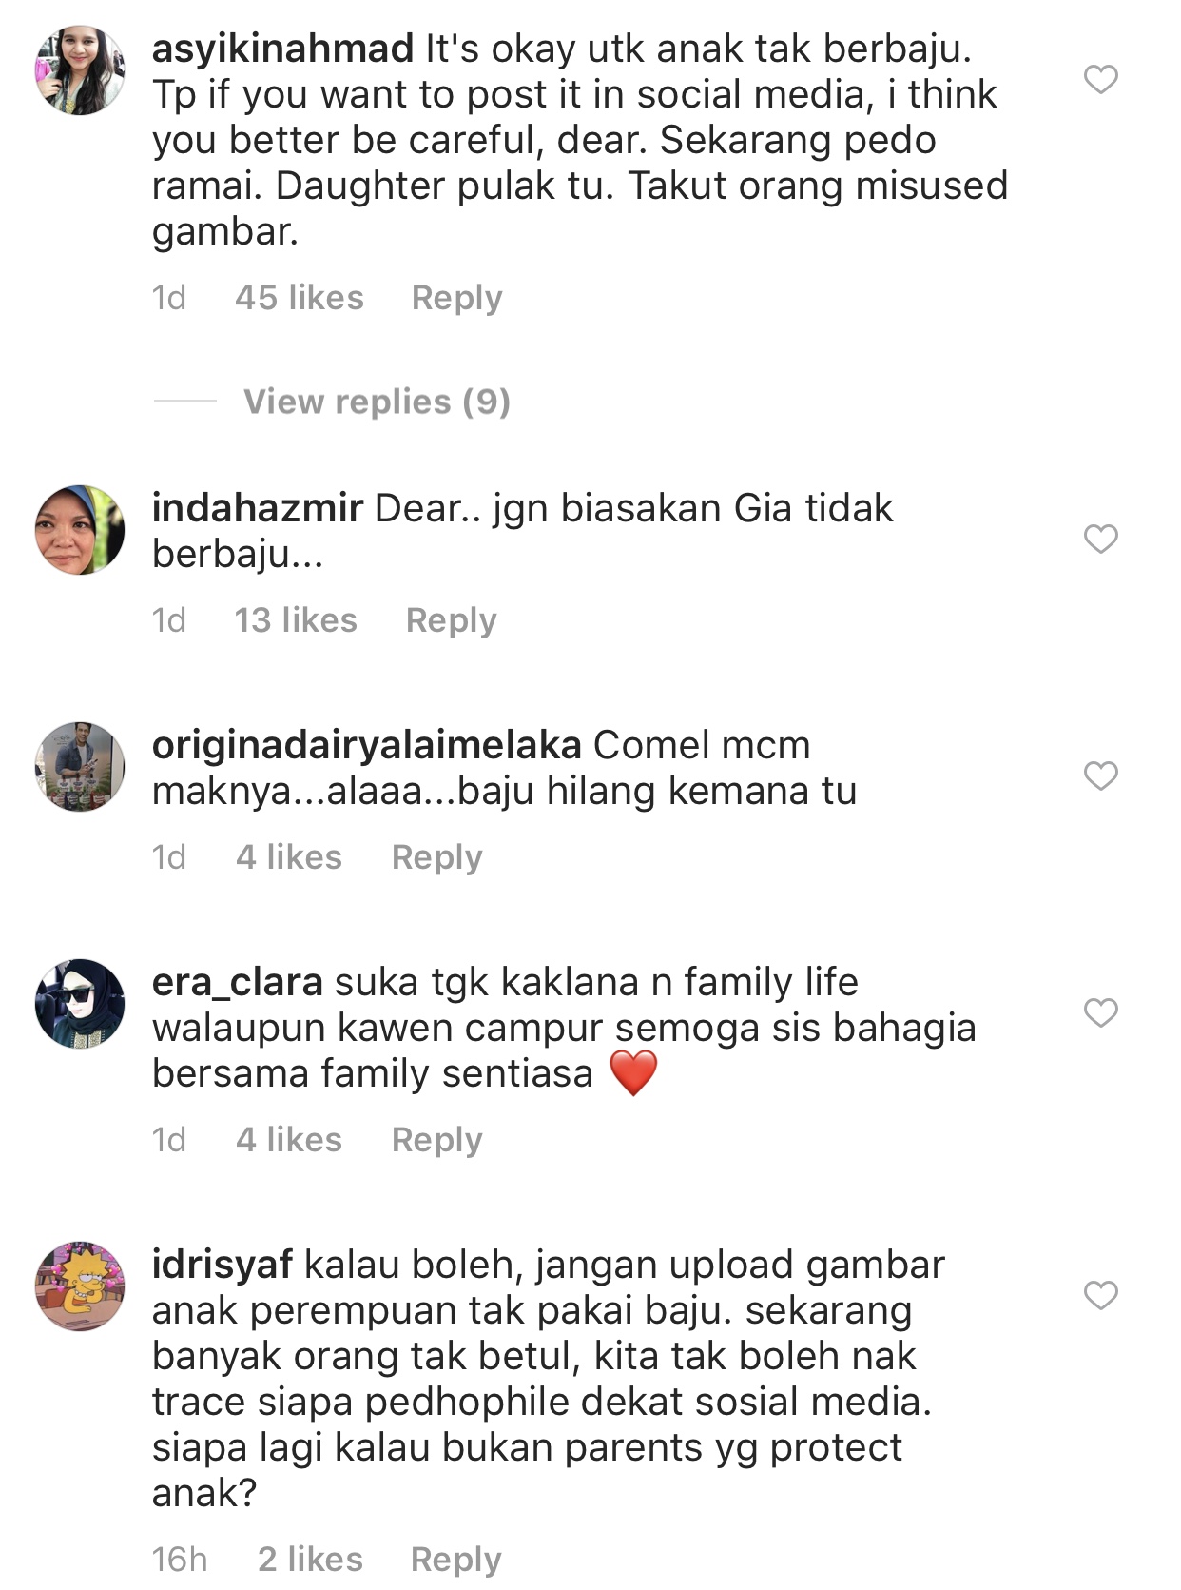Reply to originadairyalaimelaka's comment
This screenshot has width=1181, height=1590.
pos(436,857)
